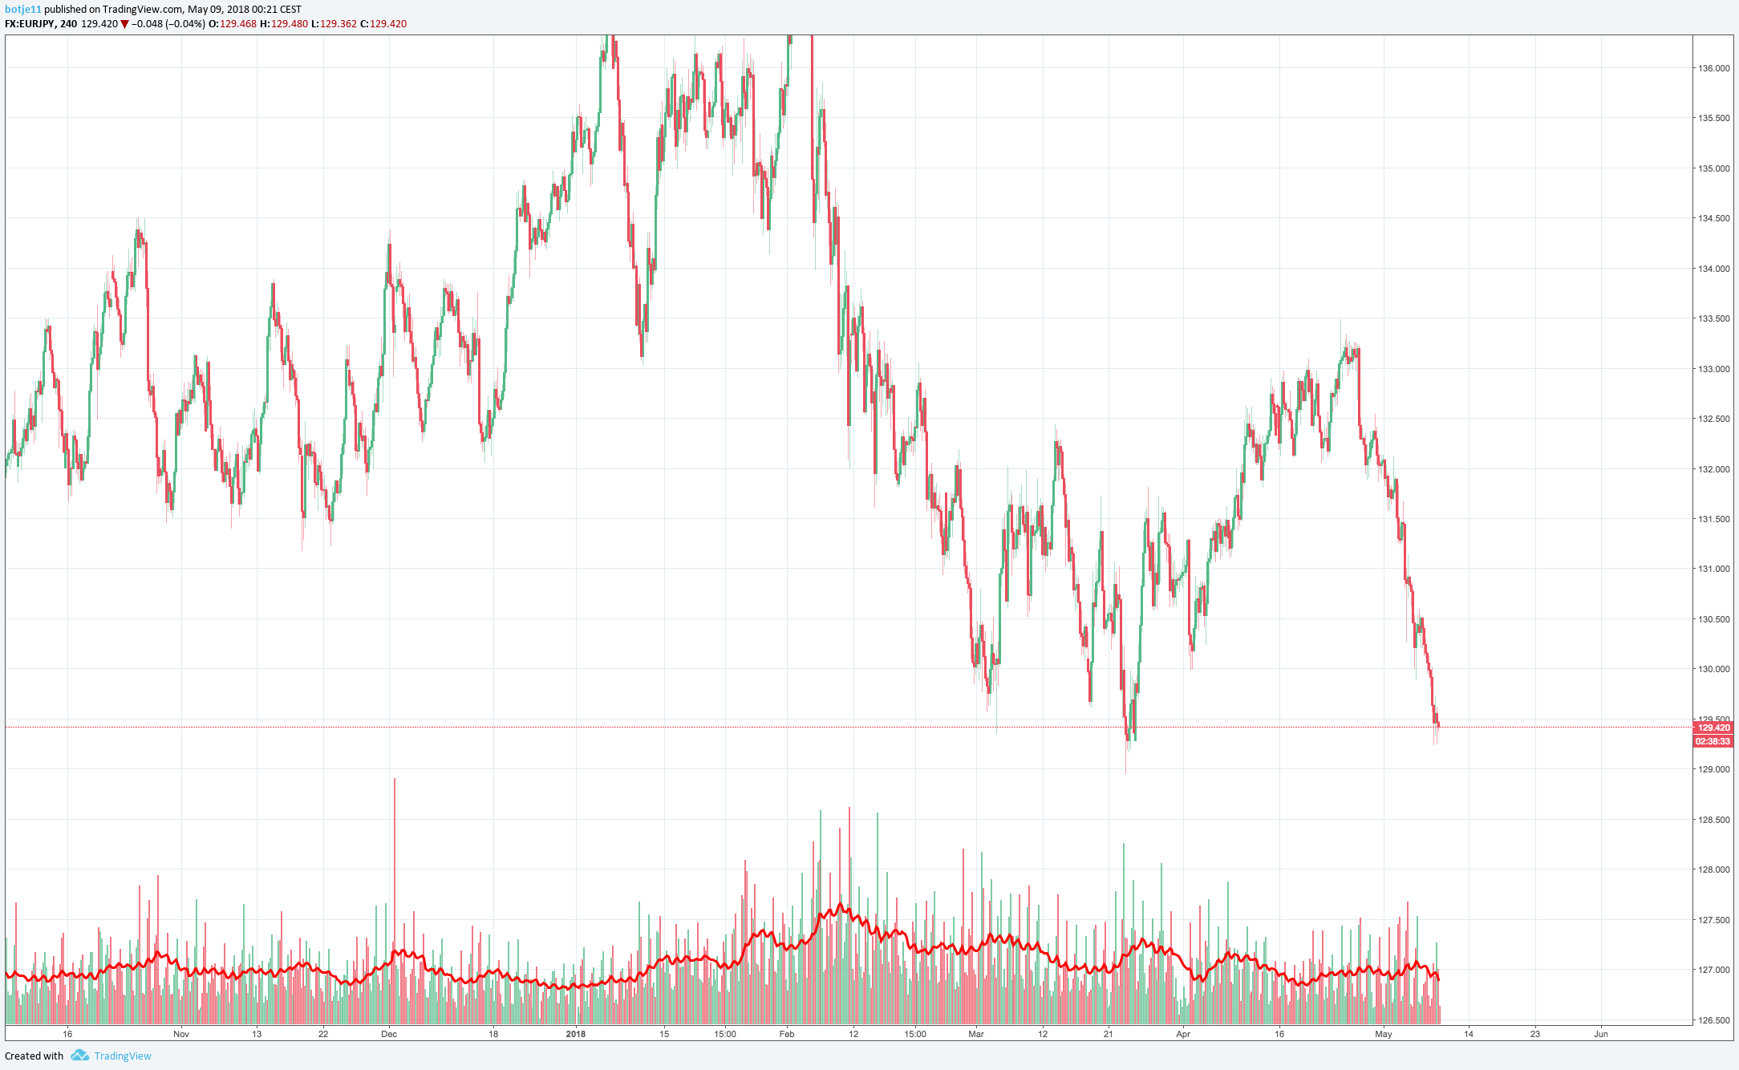Select the countdown timer label 02:38:33
Viewport: 1739px width, 1070px height.
1713,741
